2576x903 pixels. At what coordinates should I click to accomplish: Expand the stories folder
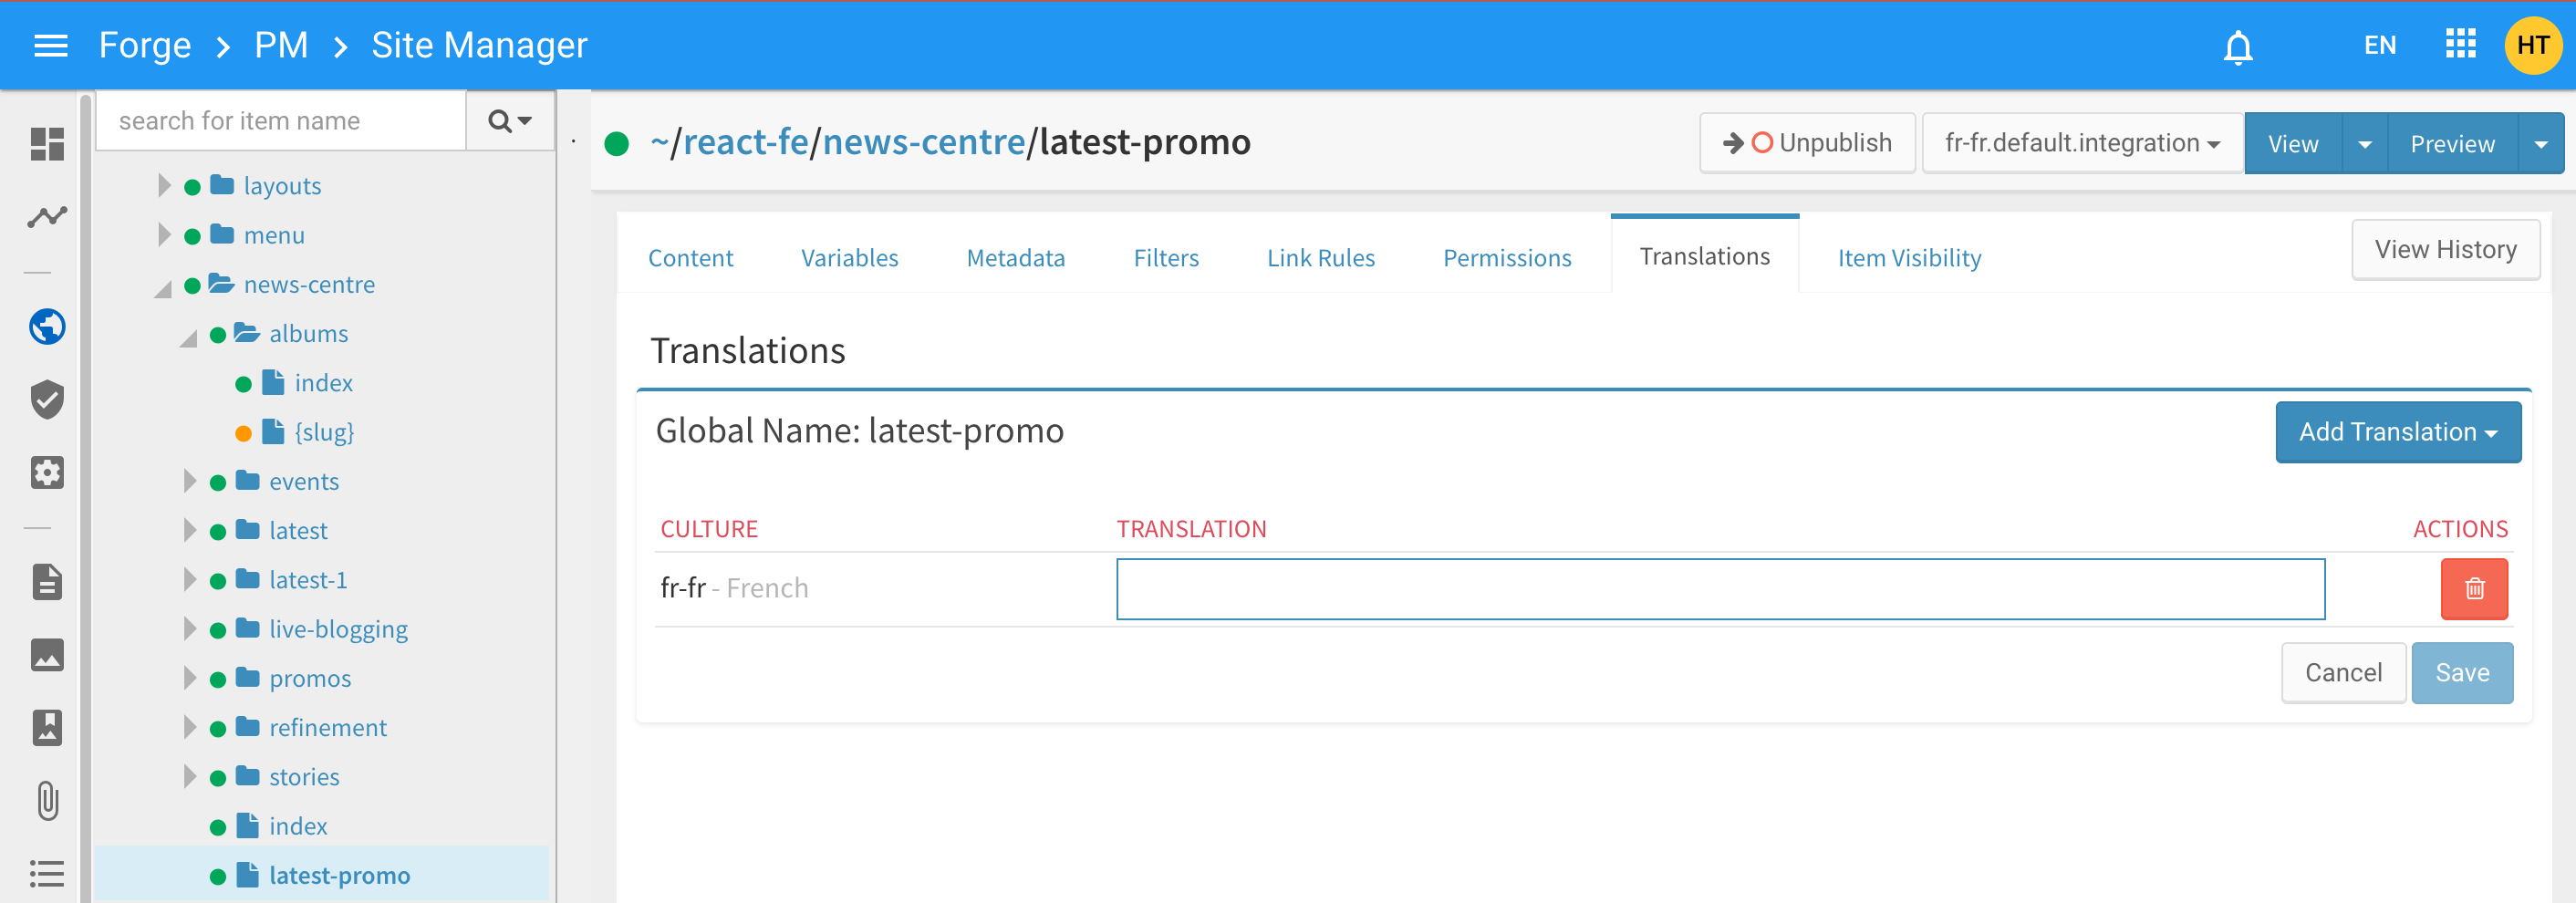coord(190,776)
